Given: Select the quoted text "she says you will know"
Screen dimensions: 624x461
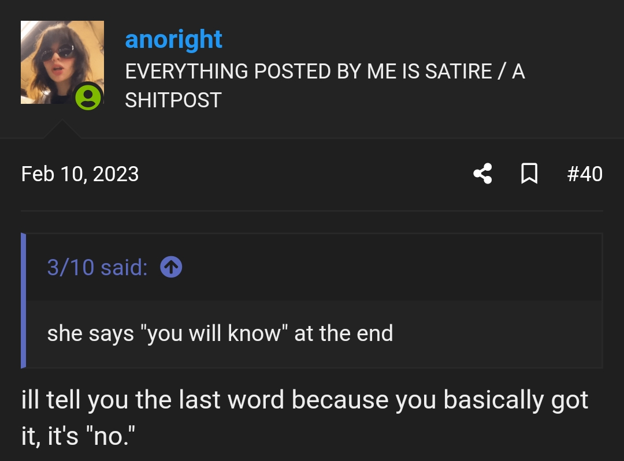Looking at the screenshot, I should 168,333.
